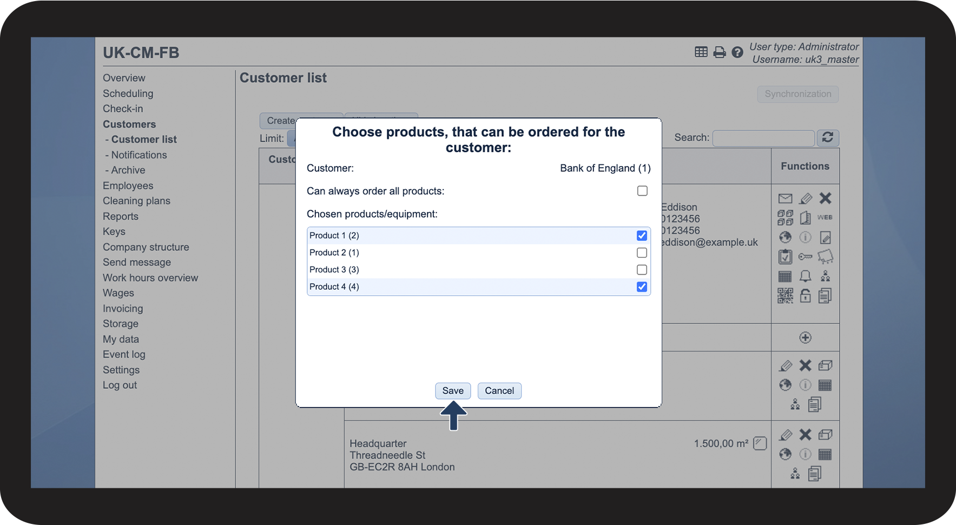Click into the Search field
The width and height of the screenshot is (956, 525).
(763, 138)
